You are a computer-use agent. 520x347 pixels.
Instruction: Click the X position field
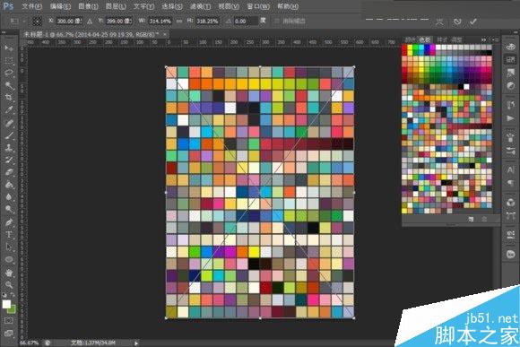click(69, 22)
